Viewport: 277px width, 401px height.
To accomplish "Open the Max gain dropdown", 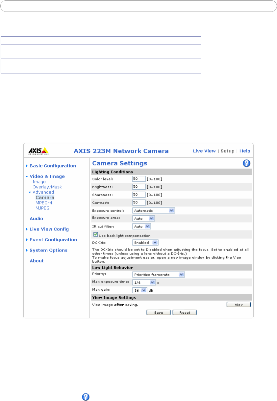I will [140, 290].
